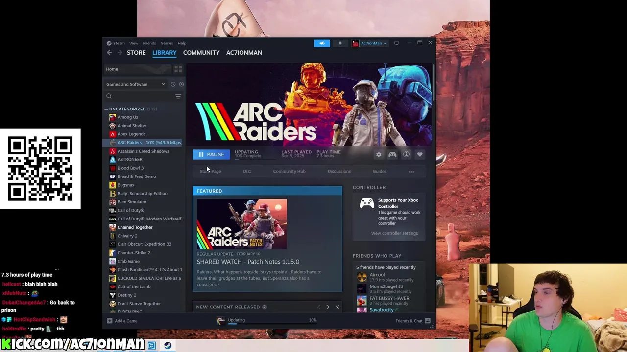Open Friends & Chat grid icon
The image size is (627, 352).
(428, 321)
